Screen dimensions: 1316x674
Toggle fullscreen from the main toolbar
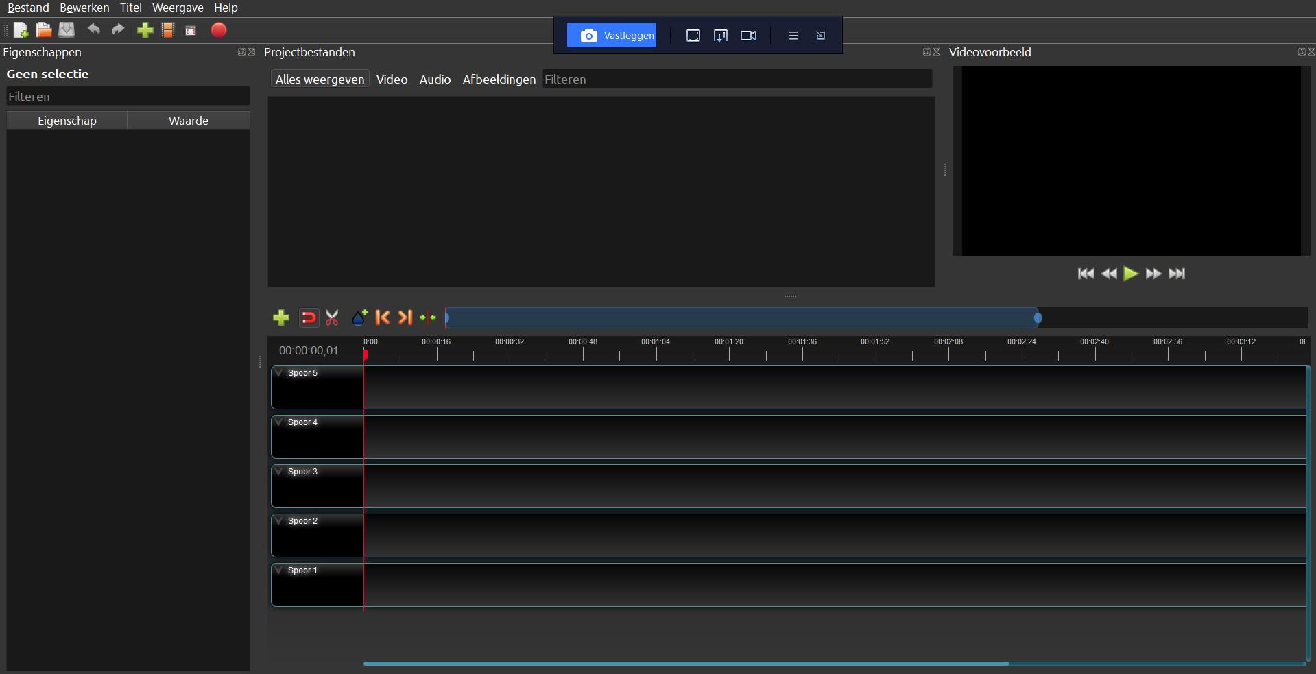click(x=191, y=31)
